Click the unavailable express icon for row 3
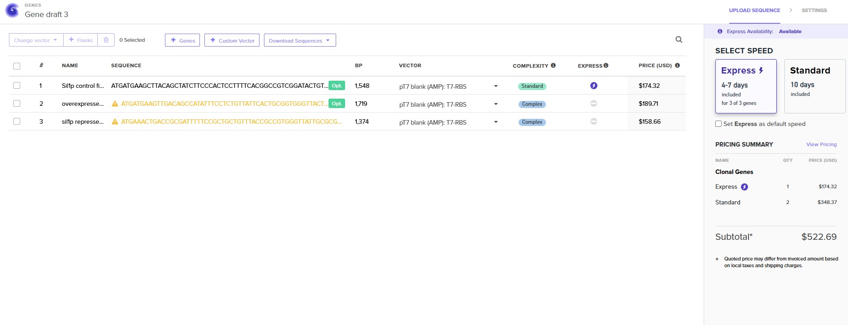 point(594,121)
